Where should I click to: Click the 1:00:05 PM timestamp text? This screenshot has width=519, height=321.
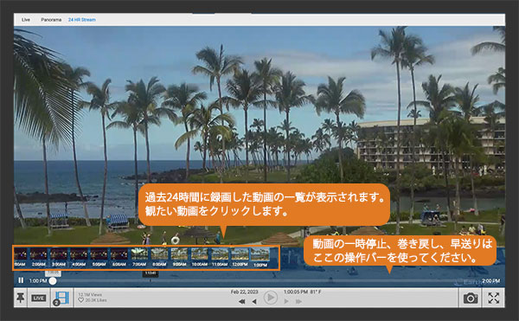pos(296,292)
